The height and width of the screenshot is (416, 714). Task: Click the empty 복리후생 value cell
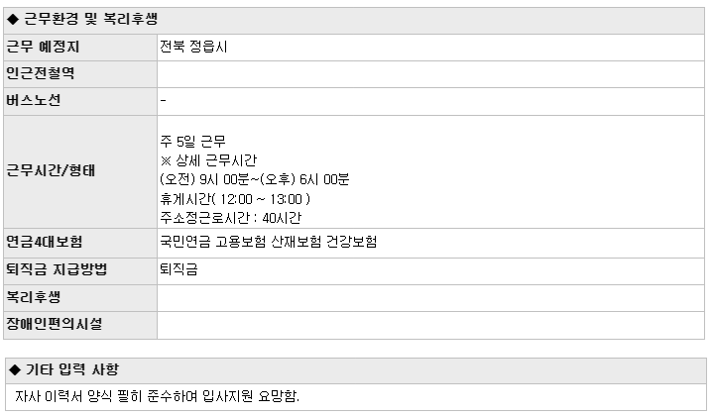tap(430, 298)
